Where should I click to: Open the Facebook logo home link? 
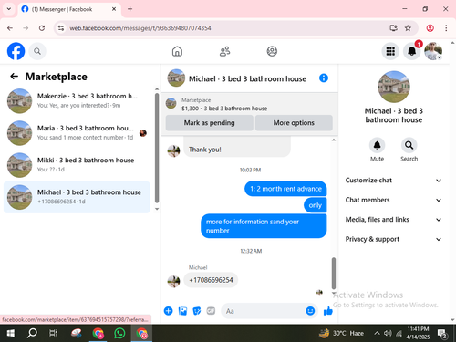[x=16, y=51]
